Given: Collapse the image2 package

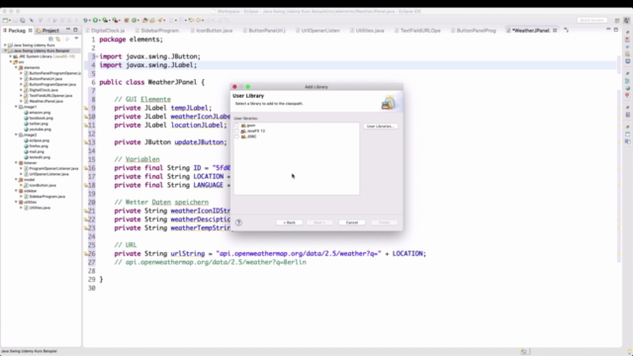Looking at the screenshot, I should click(x=16, y=134).
